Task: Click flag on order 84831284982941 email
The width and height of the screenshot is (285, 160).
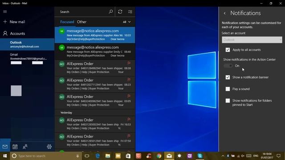Action: (x=129, y=63)
